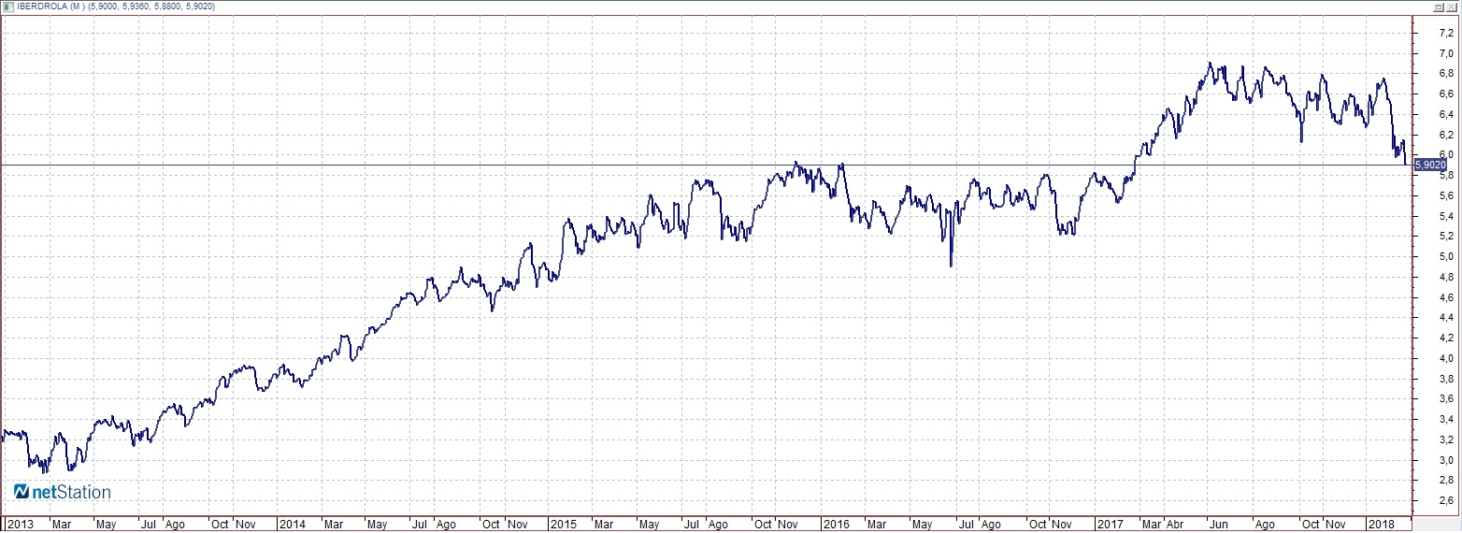Click the 2018 year label on time axis
Viewport: 1462px width, 533px height.
pyautogui.click(x=1380, y=525)
